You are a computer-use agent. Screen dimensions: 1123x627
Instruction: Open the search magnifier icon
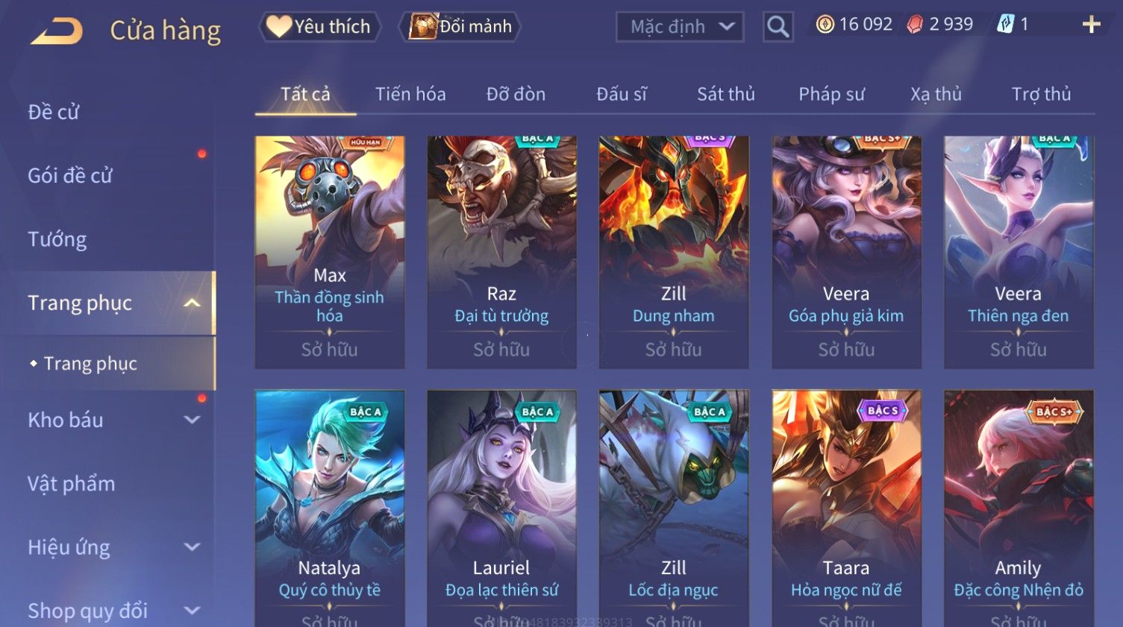(x=778, y=27)
